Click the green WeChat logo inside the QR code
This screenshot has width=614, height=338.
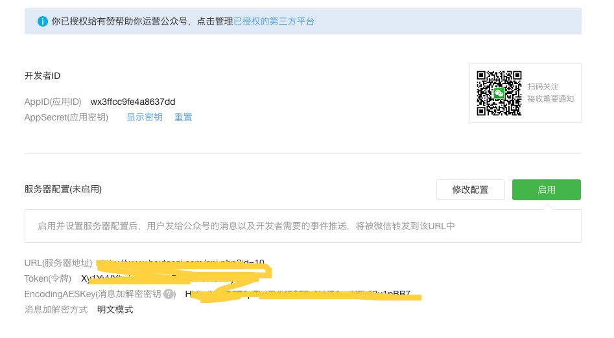(499, 94)
